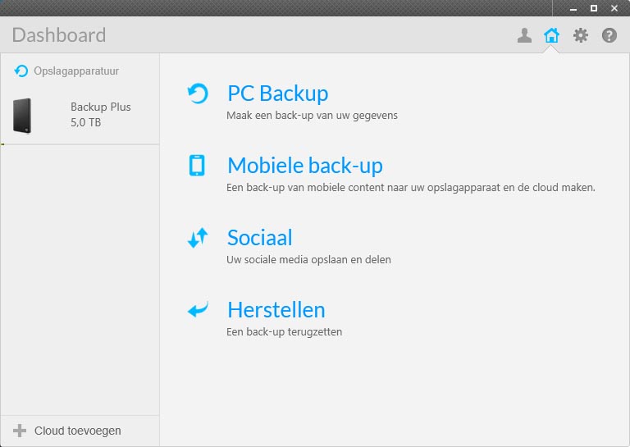
Task: Open the PC Backup link
Action: (277, 94)
